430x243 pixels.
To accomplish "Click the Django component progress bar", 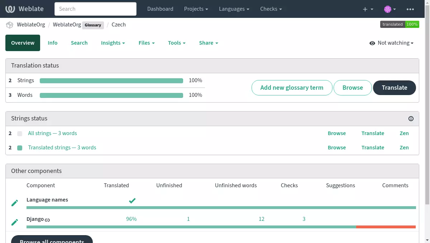I will 221,227.
